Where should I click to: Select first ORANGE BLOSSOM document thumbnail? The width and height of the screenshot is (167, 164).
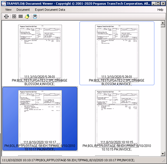tap(40, 54)
